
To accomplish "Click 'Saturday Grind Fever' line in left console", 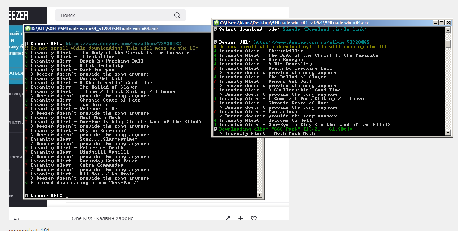I will point(84,161).
